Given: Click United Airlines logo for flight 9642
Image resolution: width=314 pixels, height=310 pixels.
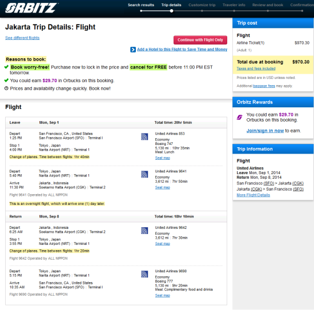Looking at the screenshot, I should [144, 231].
